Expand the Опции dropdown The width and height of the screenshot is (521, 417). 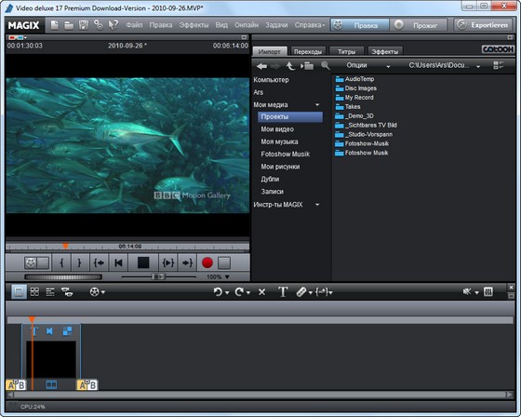tap(367, 65)
